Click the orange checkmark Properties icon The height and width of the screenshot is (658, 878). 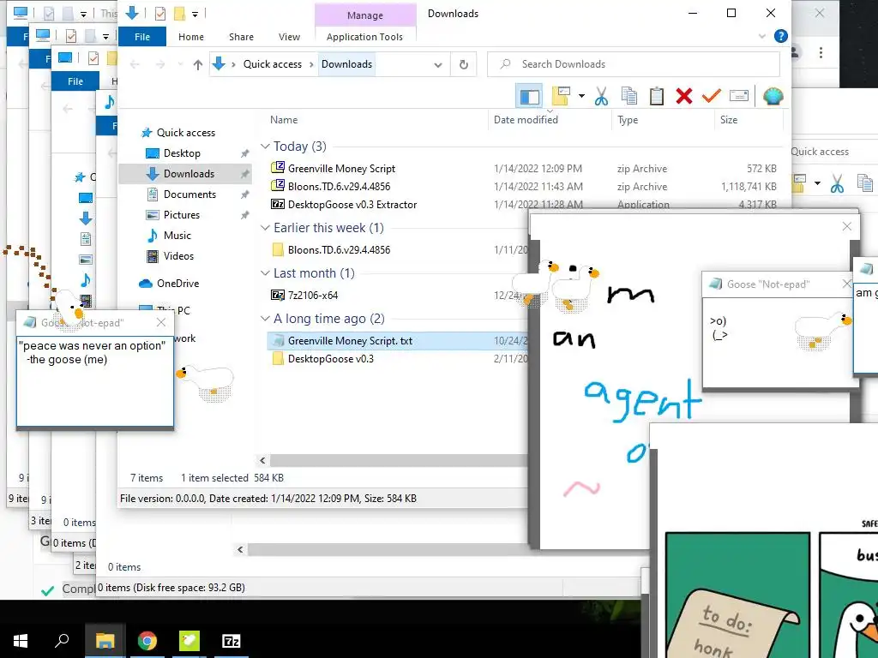(711, 96)
